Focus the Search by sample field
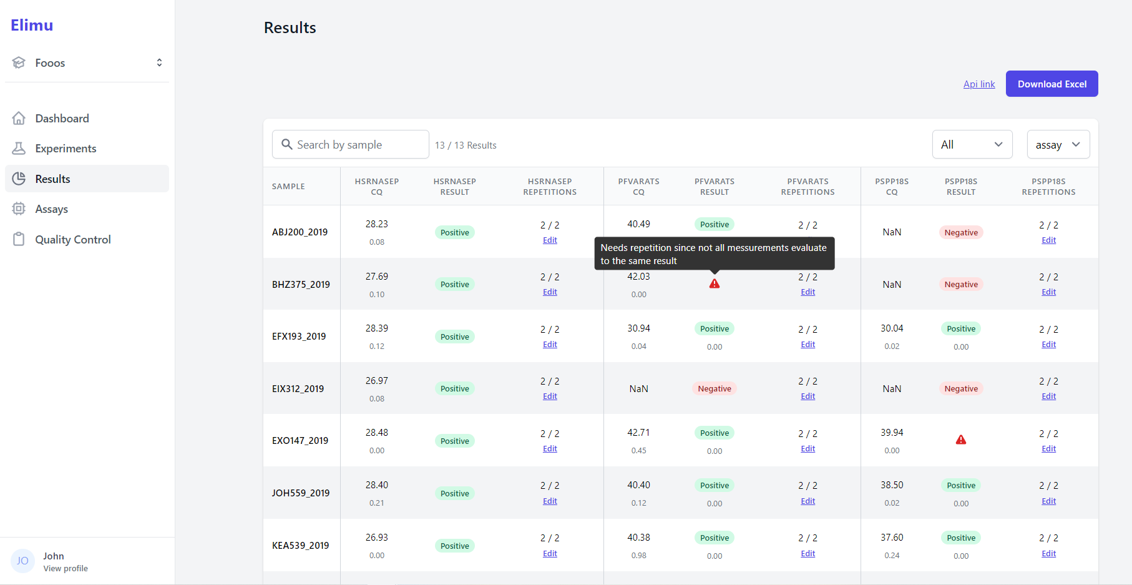Image resolution: width=1132 pixels, height=585 pixels. coord(351,144)
